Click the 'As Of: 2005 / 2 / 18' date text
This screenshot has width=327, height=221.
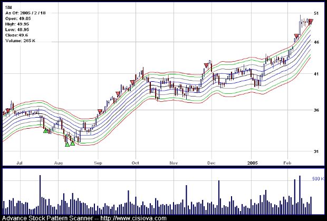25,13
